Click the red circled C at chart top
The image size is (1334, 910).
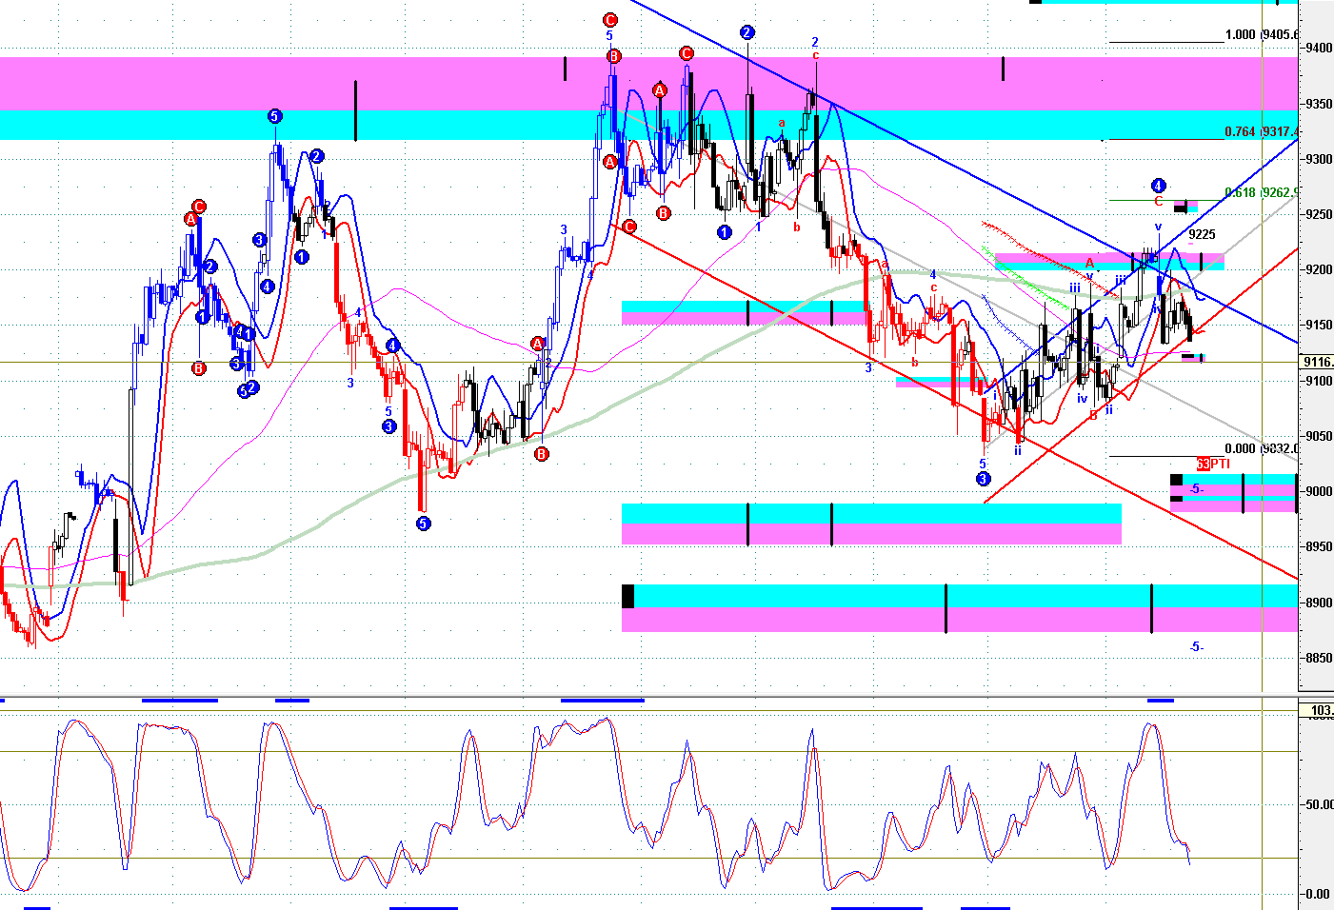[610, 20]
